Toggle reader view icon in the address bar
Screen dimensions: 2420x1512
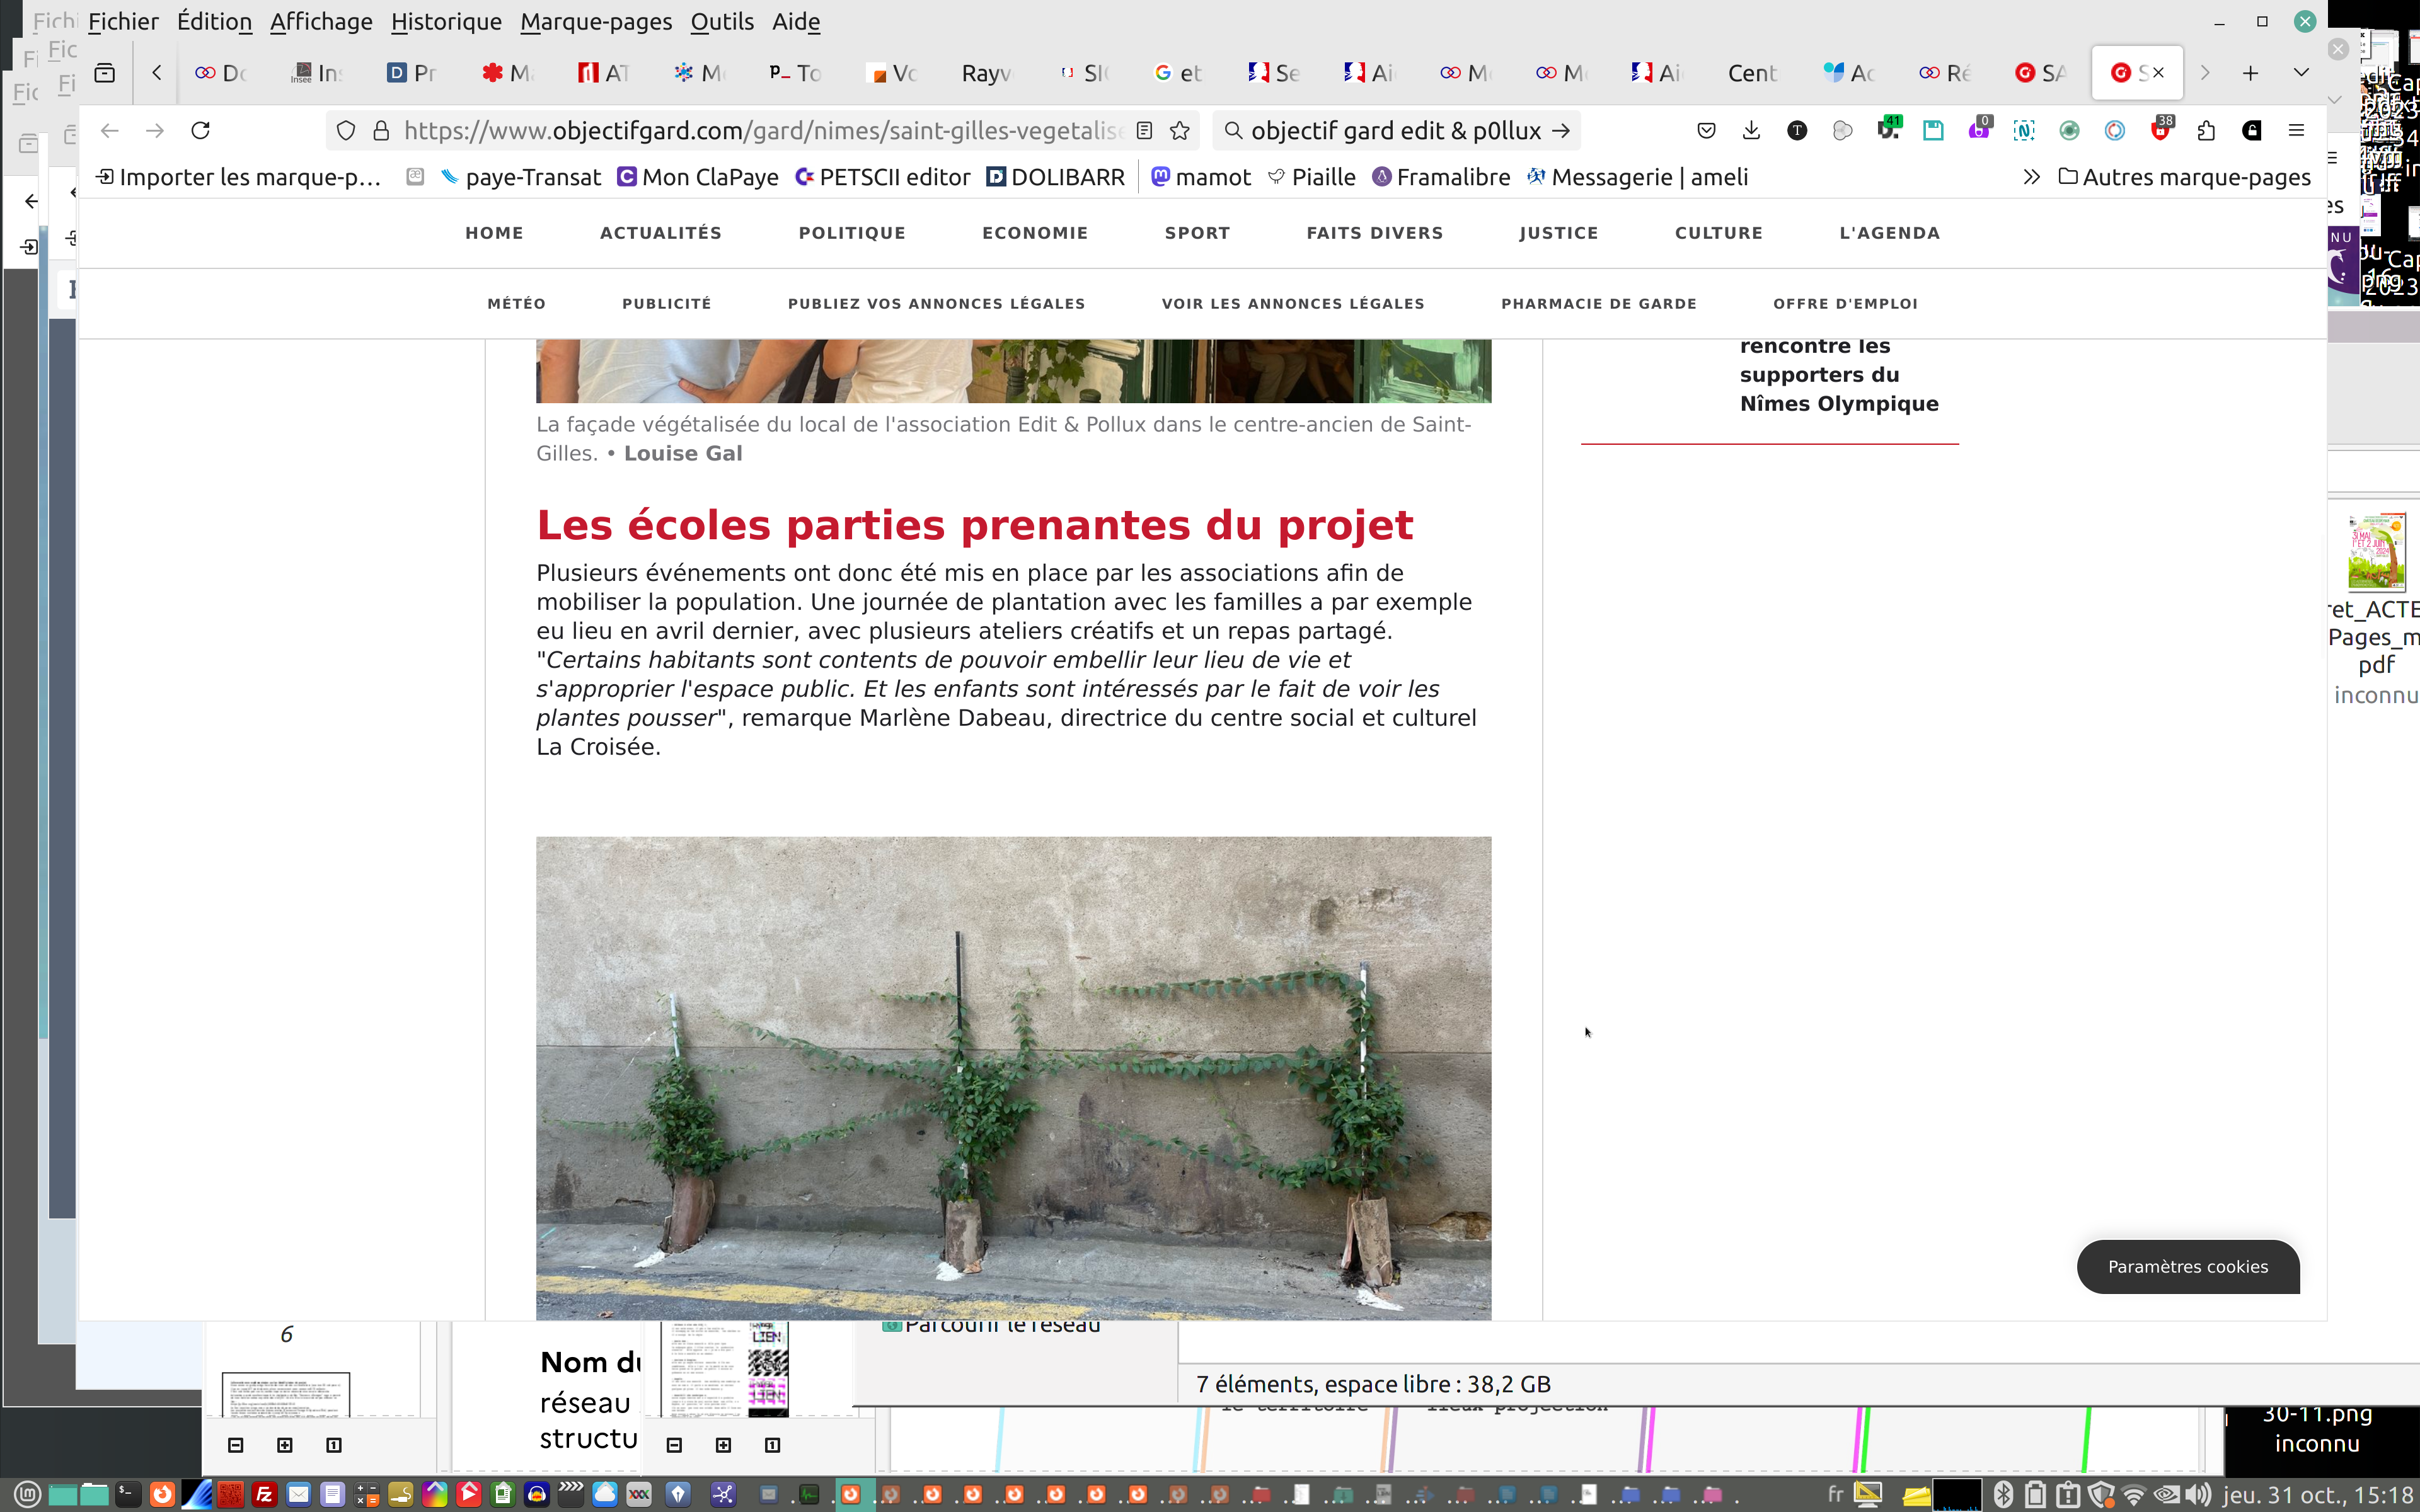click(x=1145, y=131)
